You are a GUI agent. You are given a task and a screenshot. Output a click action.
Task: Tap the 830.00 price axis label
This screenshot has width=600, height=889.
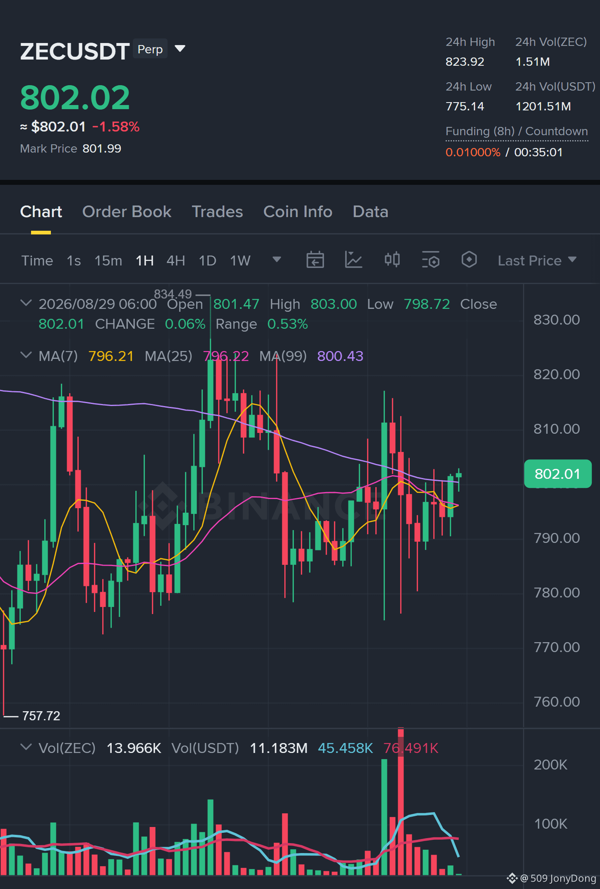(557, 320)
